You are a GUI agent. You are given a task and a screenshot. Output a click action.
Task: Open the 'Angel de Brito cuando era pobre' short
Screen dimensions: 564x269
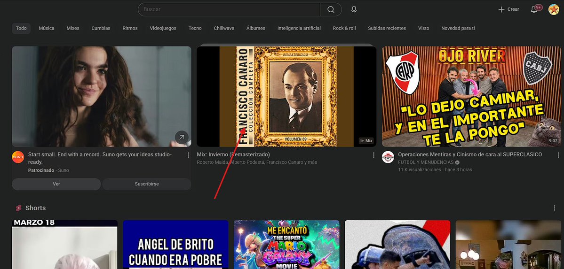pos(175,245)
